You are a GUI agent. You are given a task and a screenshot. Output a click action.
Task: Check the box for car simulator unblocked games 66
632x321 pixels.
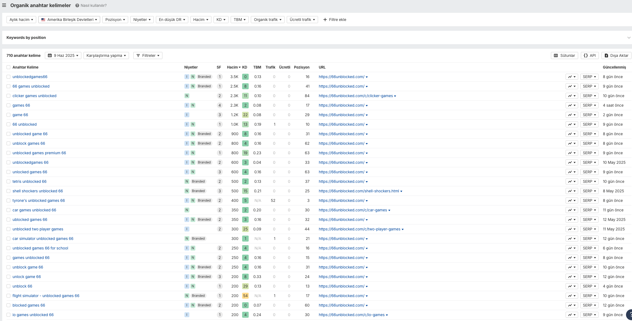[8, 239]
